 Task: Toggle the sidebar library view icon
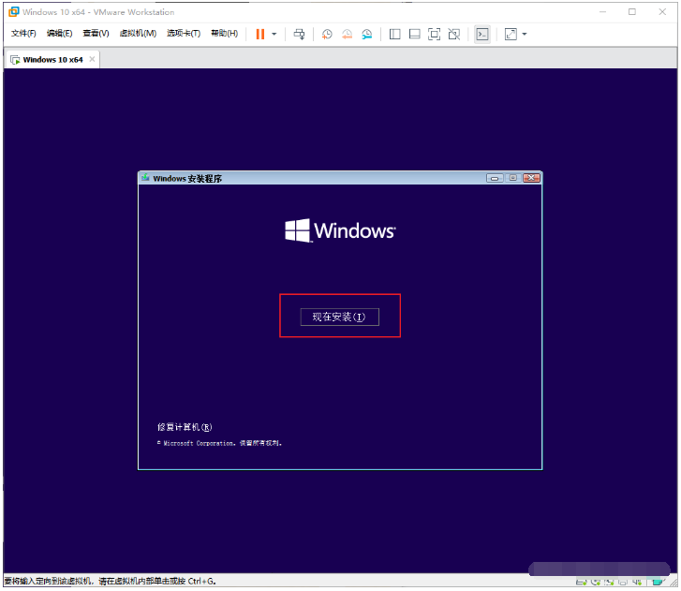click(394, 34)
